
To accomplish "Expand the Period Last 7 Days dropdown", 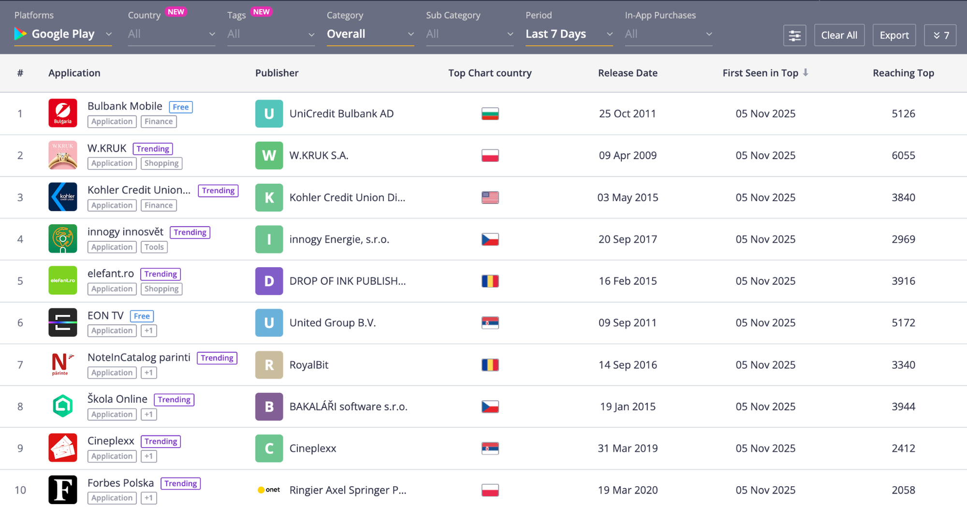I will tap(569, 34).
